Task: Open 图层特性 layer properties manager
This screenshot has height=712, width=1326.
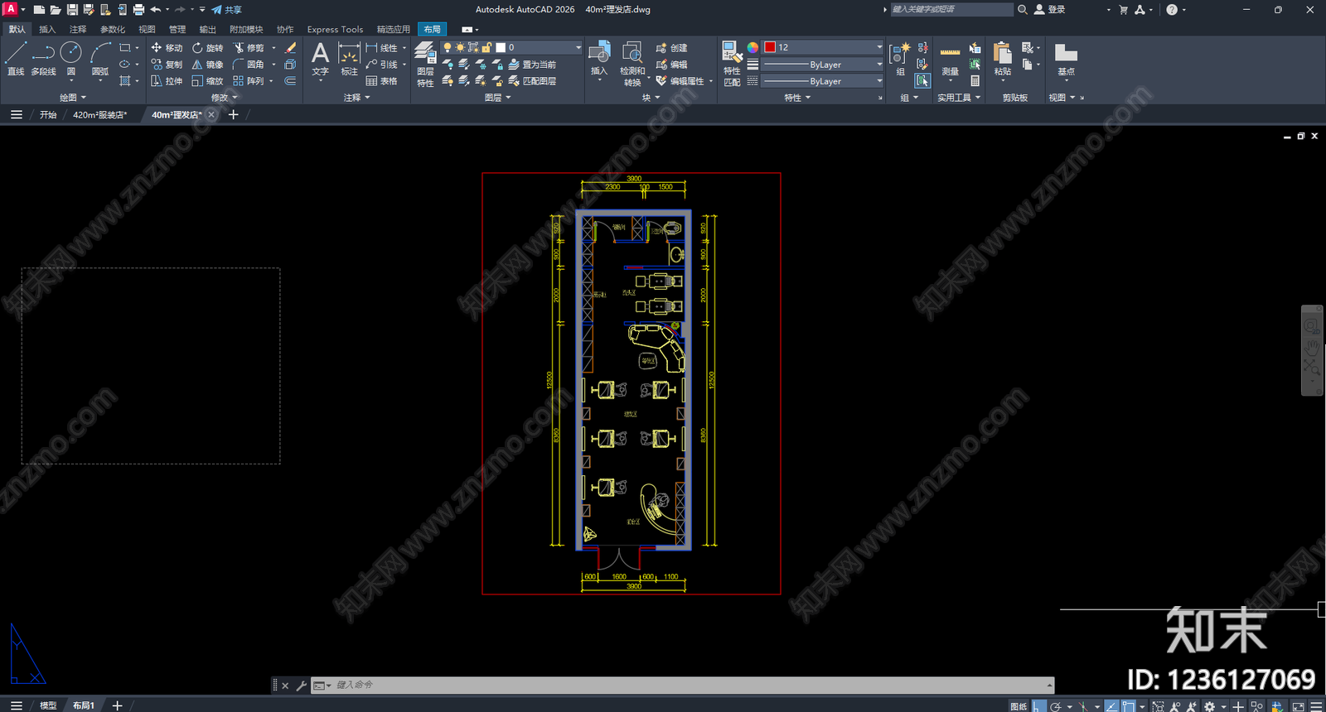Action: pos(425,65)
